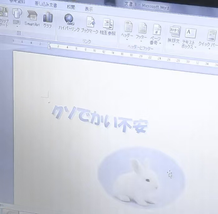
Task: Click the left indent marker on ruler
Action: pyautogui.click(x=49, y=47)
